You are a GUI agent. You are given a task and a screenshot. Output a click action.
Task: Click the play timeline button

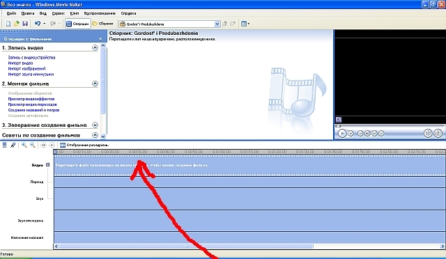[52, 145]
